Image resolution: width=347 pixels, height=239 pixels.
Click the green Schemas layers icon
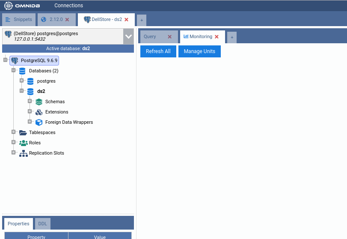tap(39, 102)
